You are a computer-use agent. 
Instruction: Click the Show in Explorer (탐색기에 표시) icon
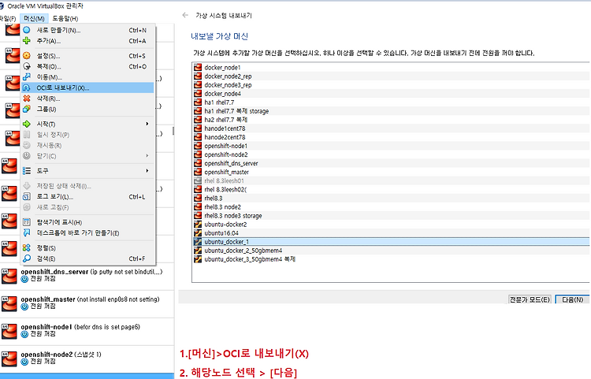[x=27, y=222]
